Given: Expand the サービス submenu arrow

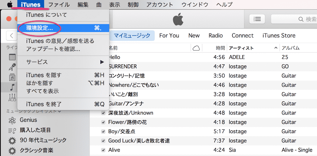Looking at the screenshot, I should point(102,62).
